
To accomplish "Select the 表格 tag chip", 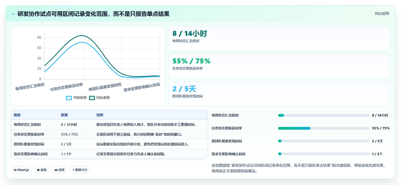I will pyautogui.click(x=42, y=170).
